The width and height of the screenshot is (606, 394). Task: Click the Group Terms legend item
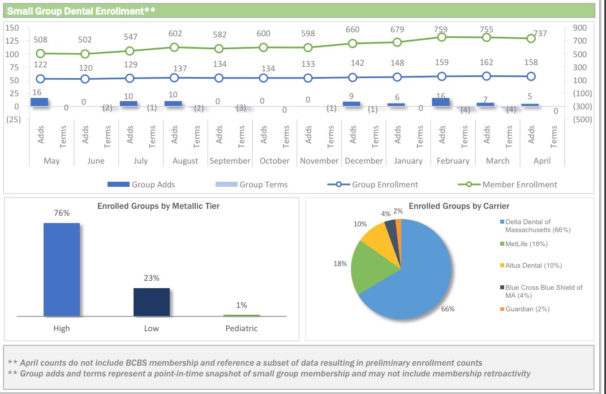pyautogui.click(x=251, y=185)
